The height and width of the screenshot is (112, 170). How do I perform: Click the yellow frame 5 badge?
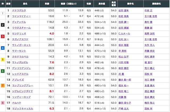(x=3, y=59)
